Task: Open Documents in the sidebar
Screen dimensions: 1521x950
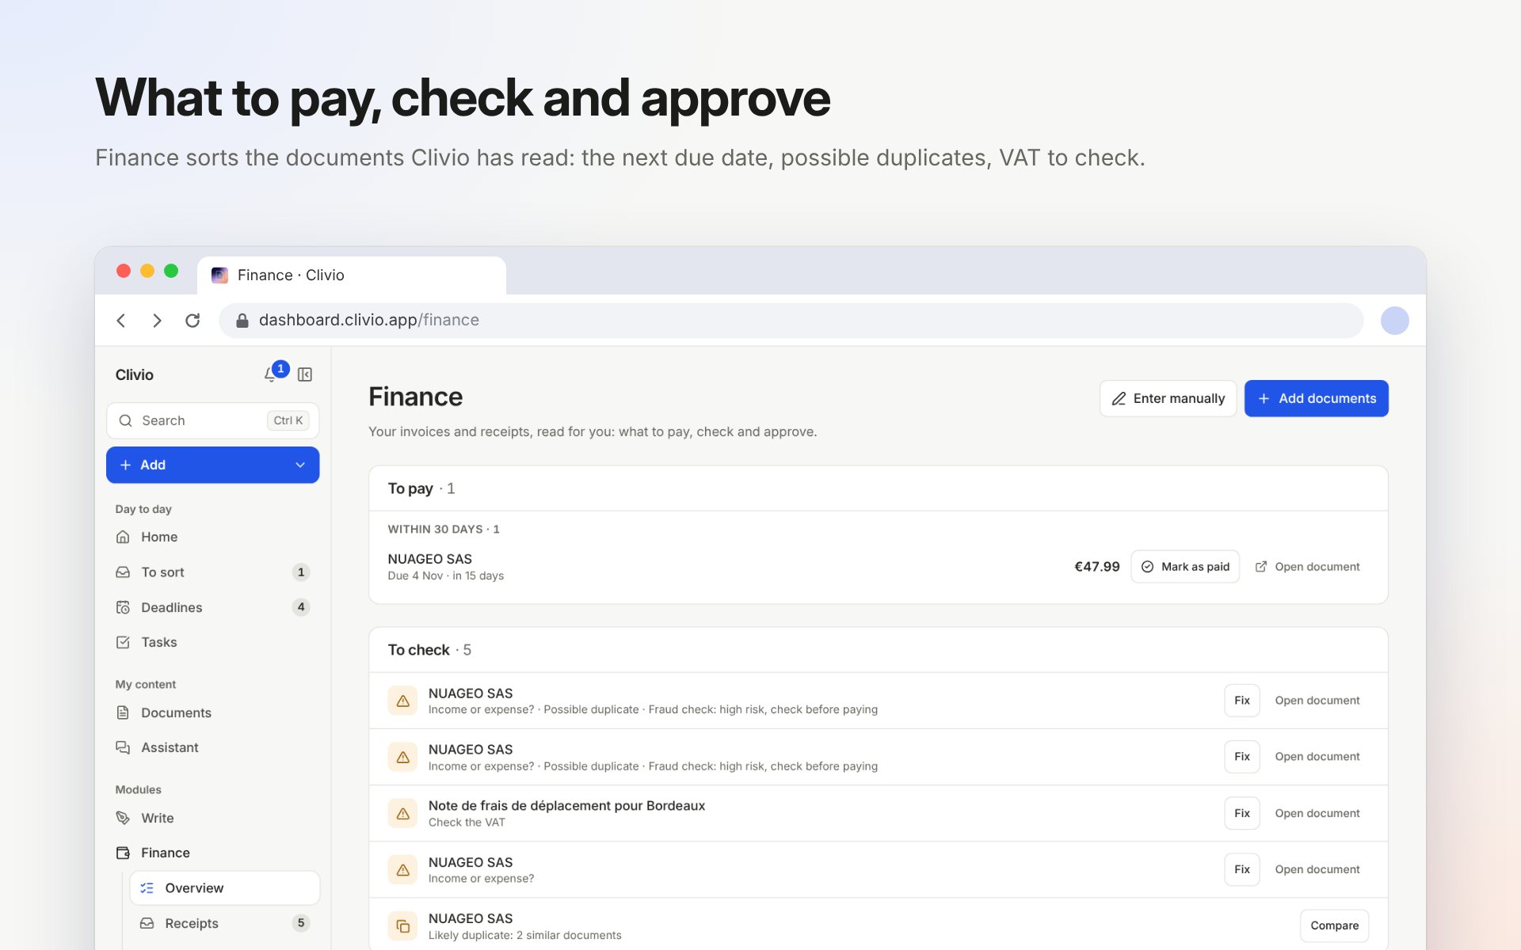Action: 213,712
